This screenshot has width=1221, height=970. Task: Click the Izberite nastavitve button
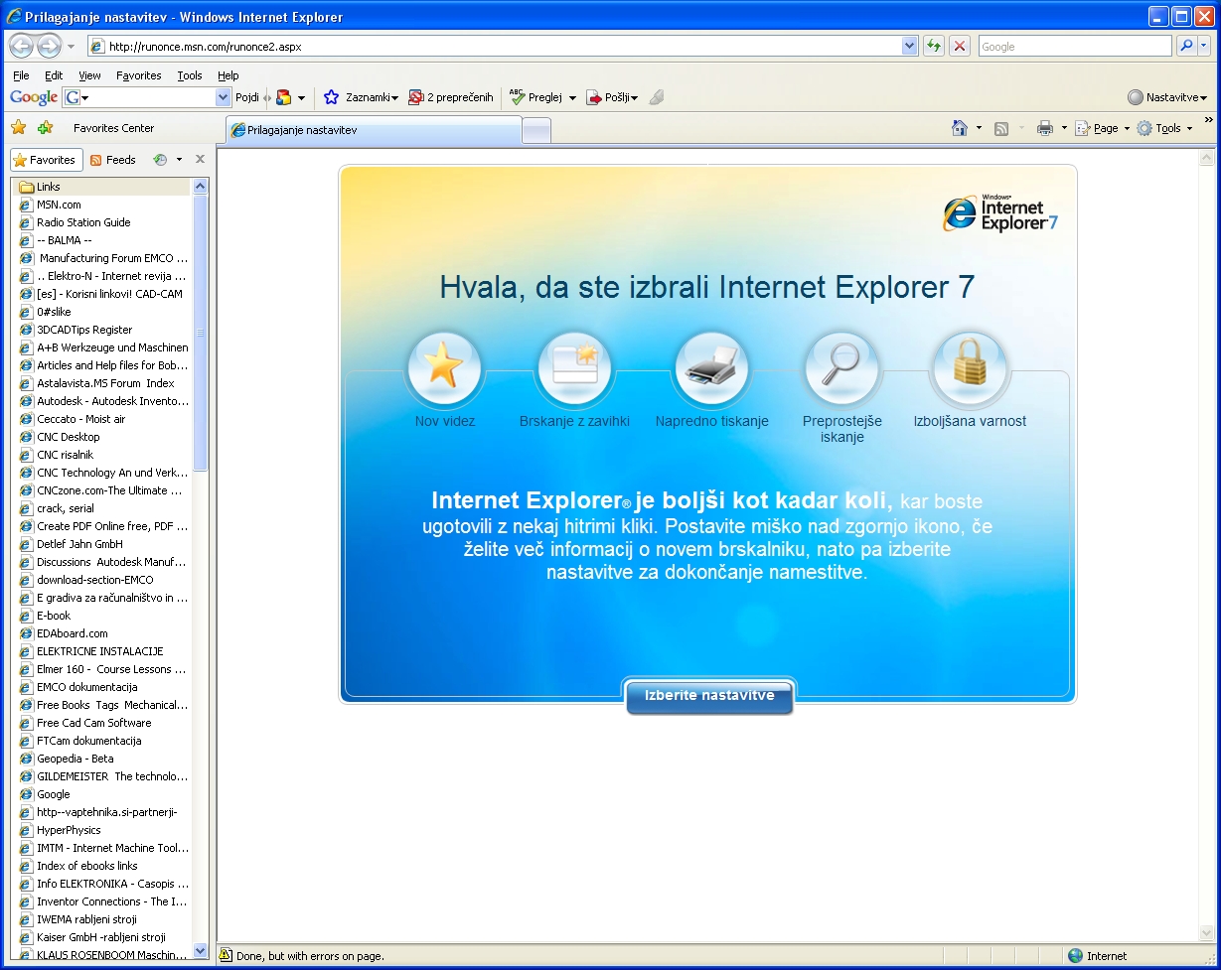click(x=709, y=696)
